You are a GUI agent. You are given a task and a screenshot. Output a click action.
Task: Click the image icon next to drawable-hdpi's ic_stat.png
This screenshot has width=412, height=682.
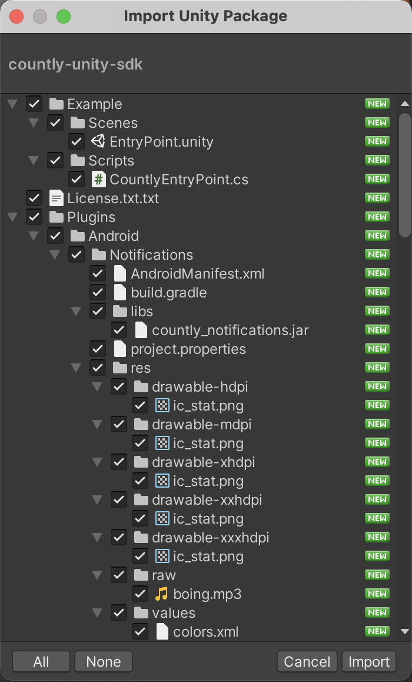point(163,405)
